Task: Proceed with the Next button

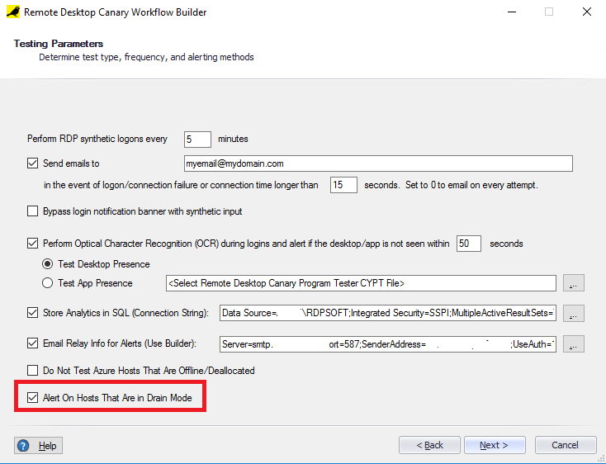Action: [495, 445]
